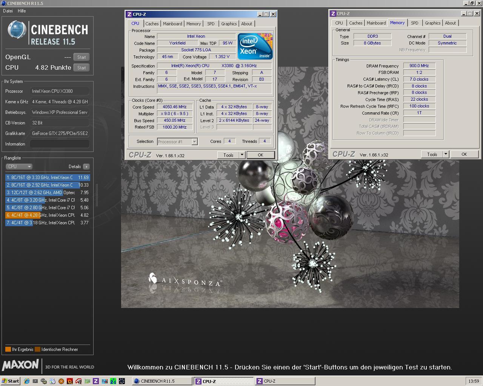Open the Graphics tab in the CPU-Z Memory window
483x386 pixels.
tap(433, 23)
